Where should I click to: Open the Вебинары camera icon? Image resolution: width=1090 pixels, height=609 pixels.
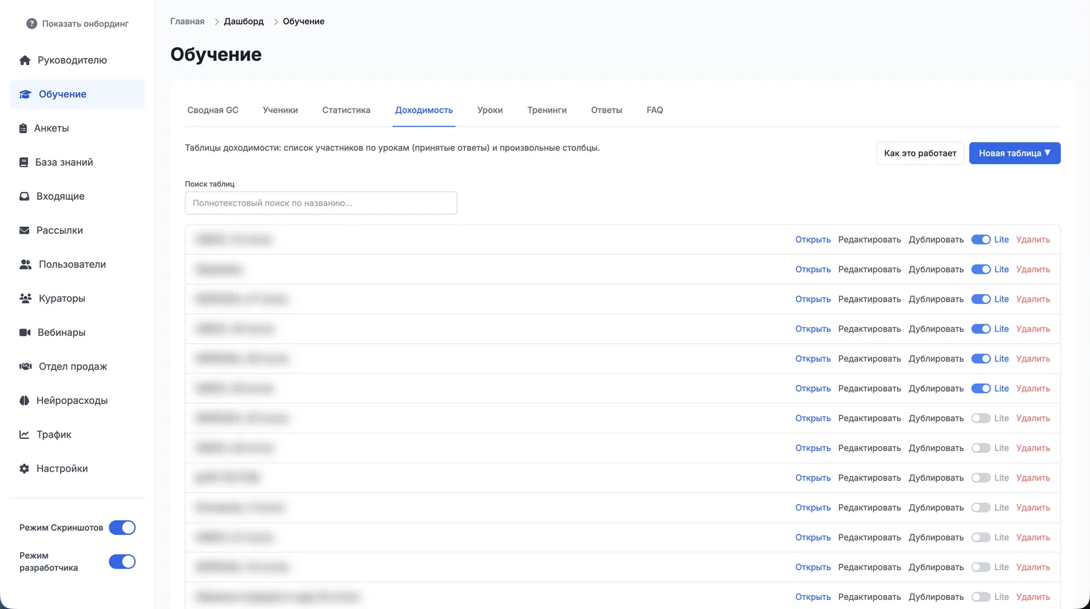coord(25,332)
